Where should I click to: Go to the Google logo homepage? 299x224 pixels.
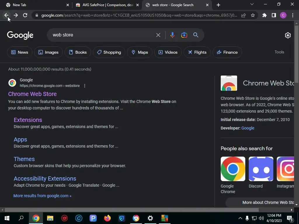(x=20, y=35)
